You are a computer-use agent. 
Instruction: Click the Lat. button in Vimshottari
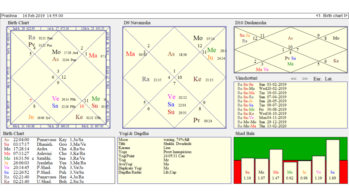point(329,79)
